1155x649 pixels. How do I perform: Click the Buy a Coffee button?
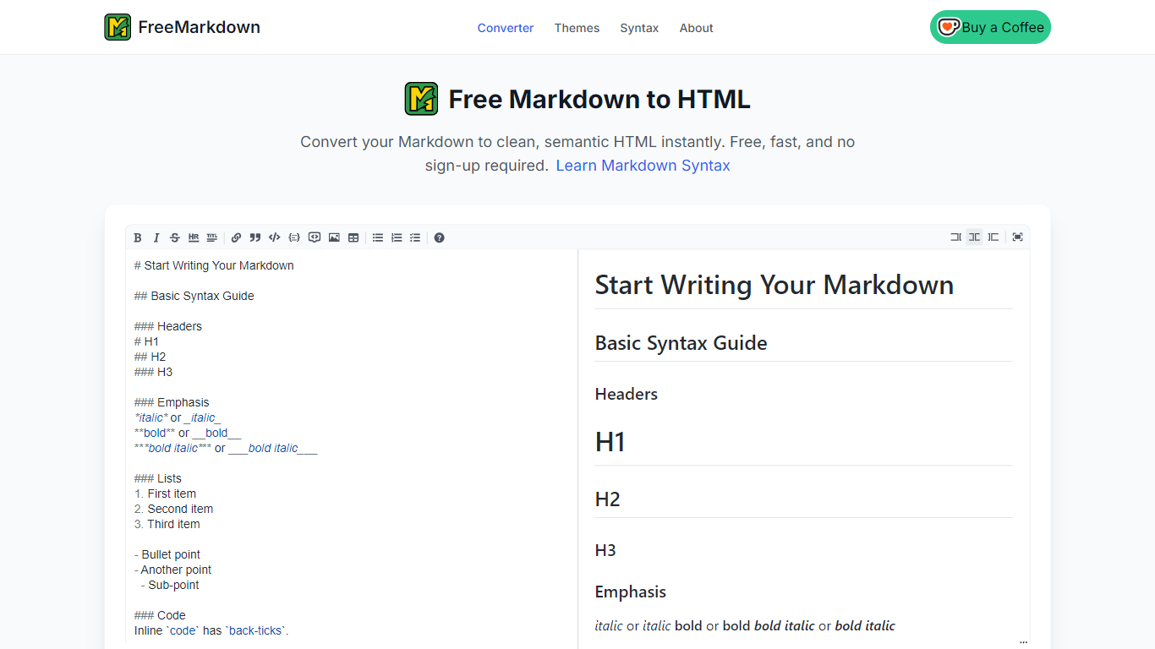tap(990, 27)
